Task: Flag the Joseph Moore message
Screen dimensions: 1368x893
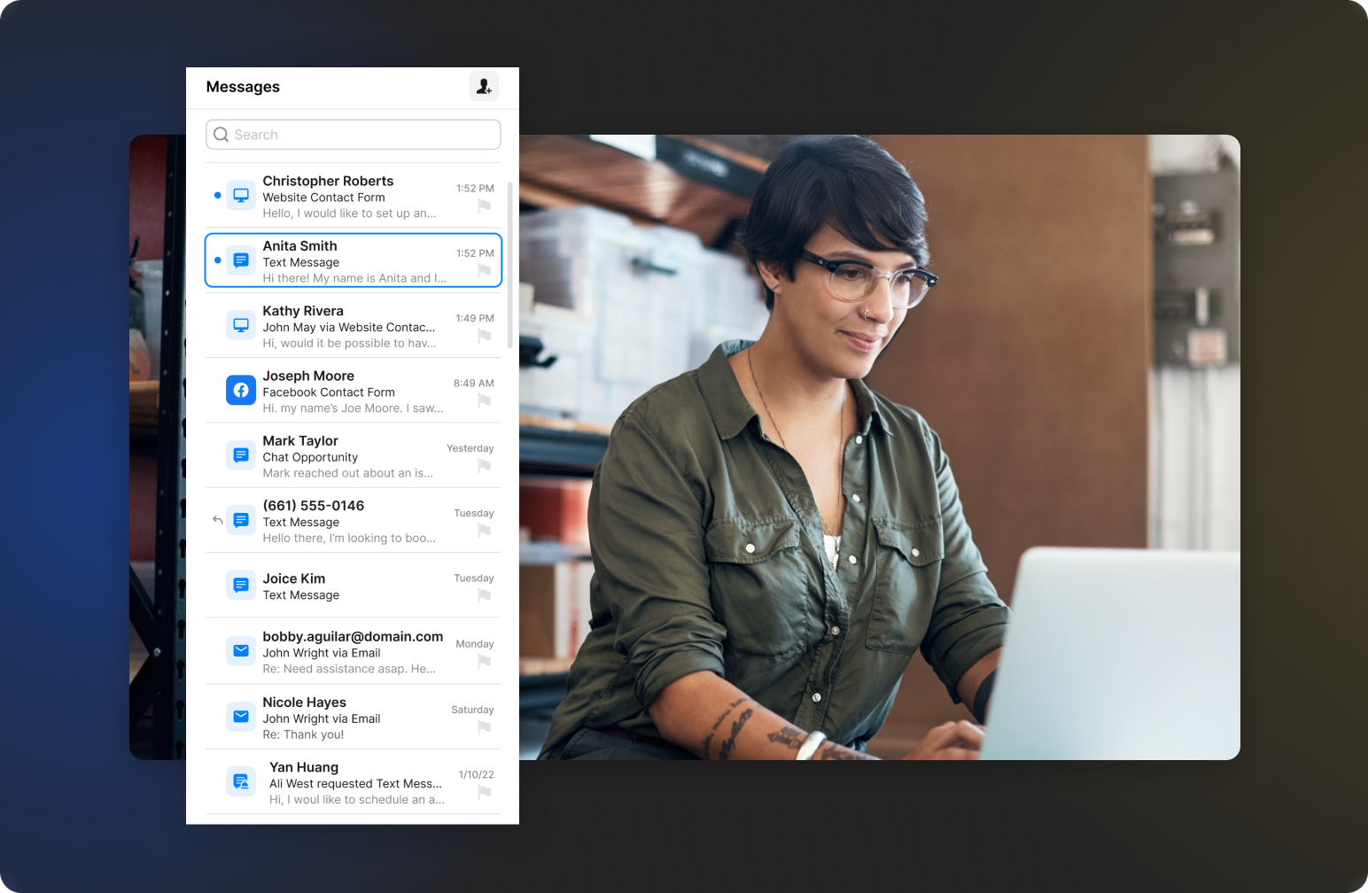Action: 485,400
